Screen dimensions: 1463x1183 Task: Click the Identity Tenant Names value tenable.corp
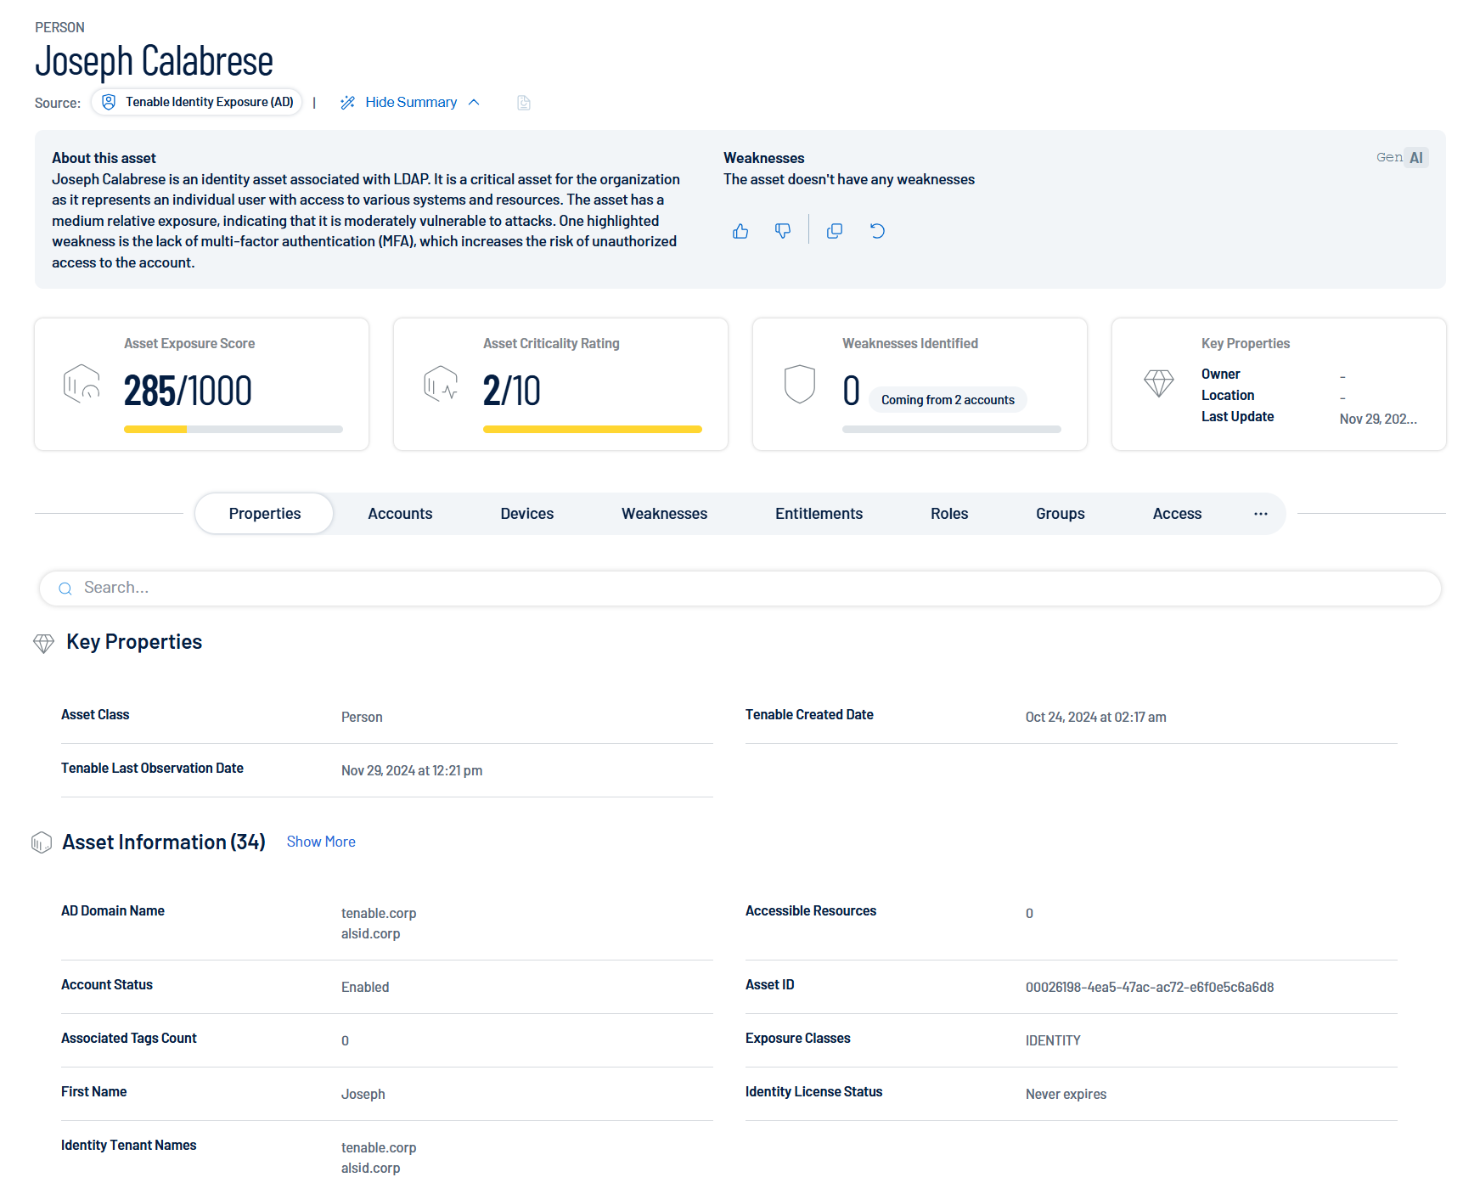(x=379, y=1148)
